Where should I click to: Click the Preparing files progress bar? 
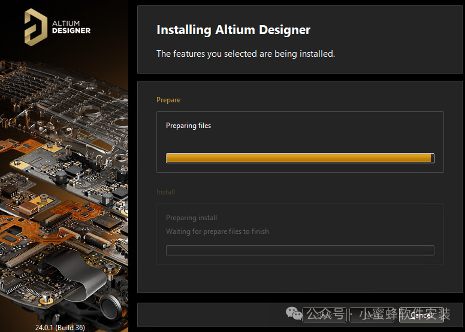(300, 158)
